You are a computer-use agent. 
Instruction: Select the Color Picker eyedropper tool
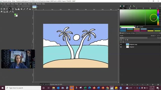10,12
